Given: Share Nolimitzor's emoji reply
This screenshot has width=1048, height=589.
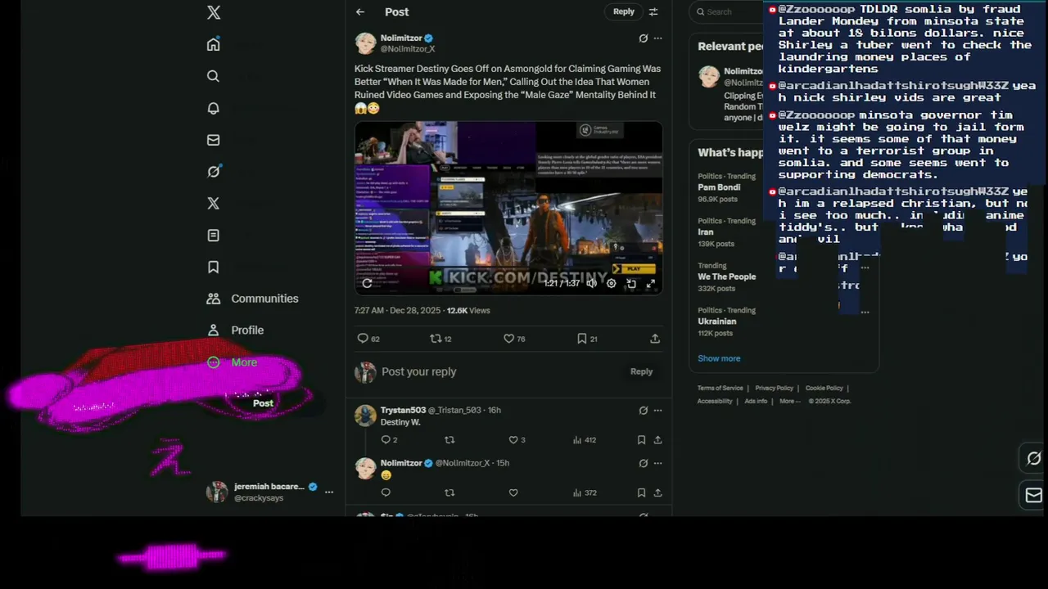Looking at the screenshot, I should [657, 492].
